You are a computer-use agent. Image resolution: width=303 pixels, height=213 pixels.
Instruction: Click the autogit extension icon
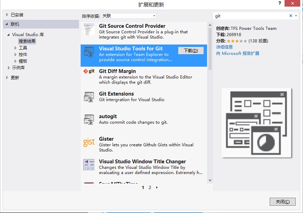[x=89, y=119]
